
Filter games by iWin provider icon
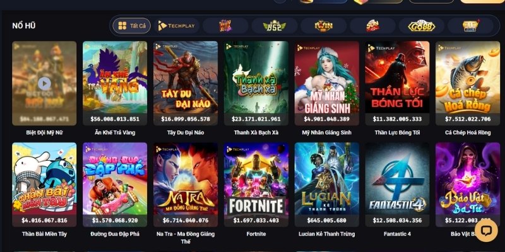click(324, 26)
